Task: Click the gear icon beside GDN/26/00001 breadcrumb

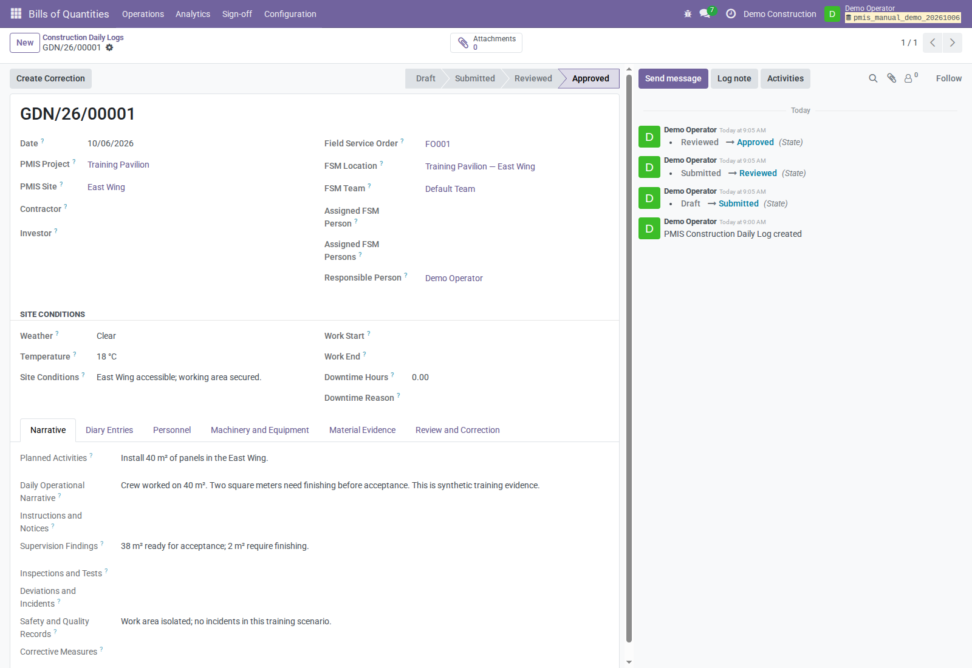Action: tap(109, 47)
